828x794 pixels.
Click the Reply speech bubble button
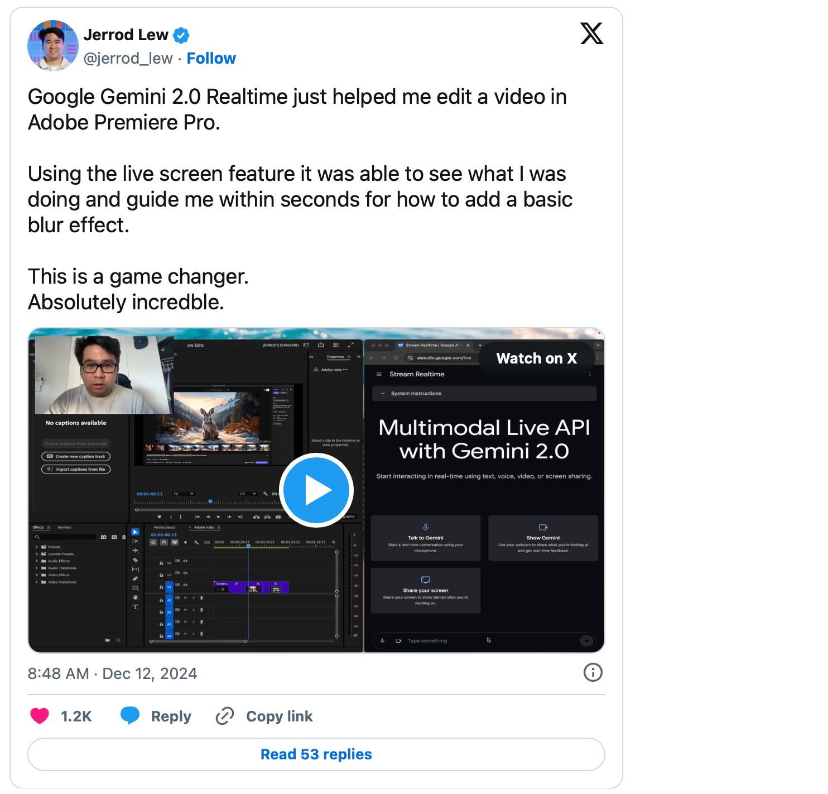156,716
